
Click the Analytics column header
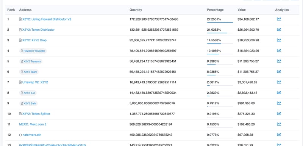(x=282, y=9)
